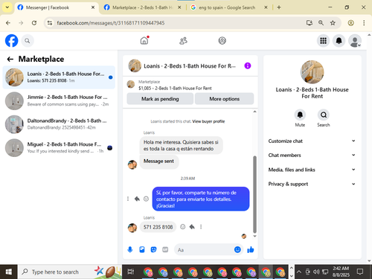The image size is (372, 279).
Task: Click the Chrome zoom magnifier icon
Action: coord(321,23)
